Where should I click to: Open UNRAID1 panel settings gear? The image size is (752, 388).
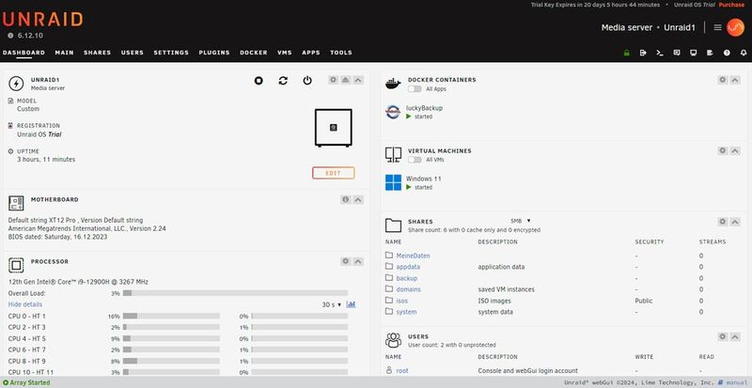point(334,80)
